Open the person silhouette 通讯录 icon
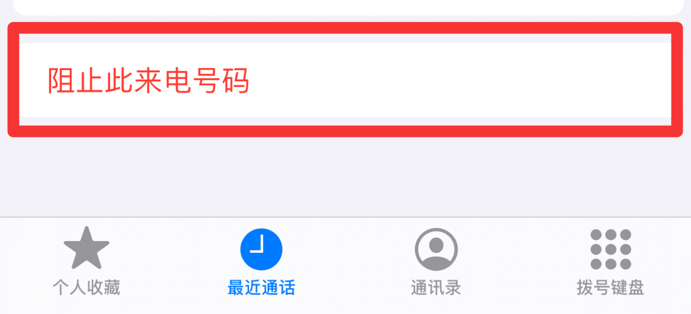This screenshot has width=691, height=314. pos(436,249)
